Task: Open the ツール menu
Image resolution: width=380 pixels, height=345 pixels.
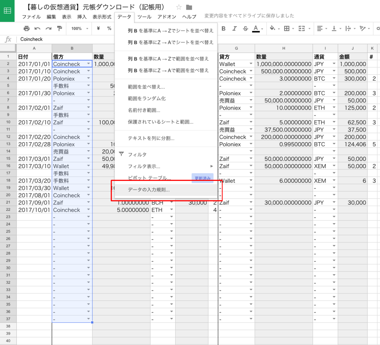Action: pos(144,16)
